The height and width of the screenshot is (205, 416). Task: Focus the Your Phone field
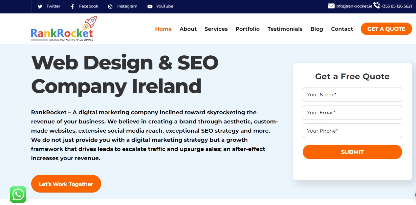coord(352,131)
